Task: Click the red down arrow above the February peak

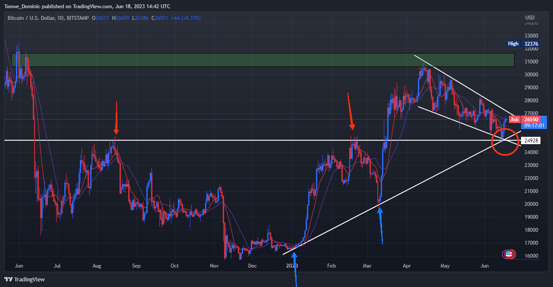Action: [x=351, y=111]
